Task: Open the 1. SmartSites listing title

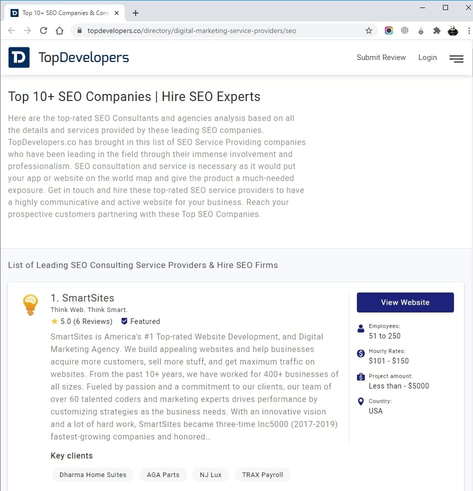Action: [83, 298]
